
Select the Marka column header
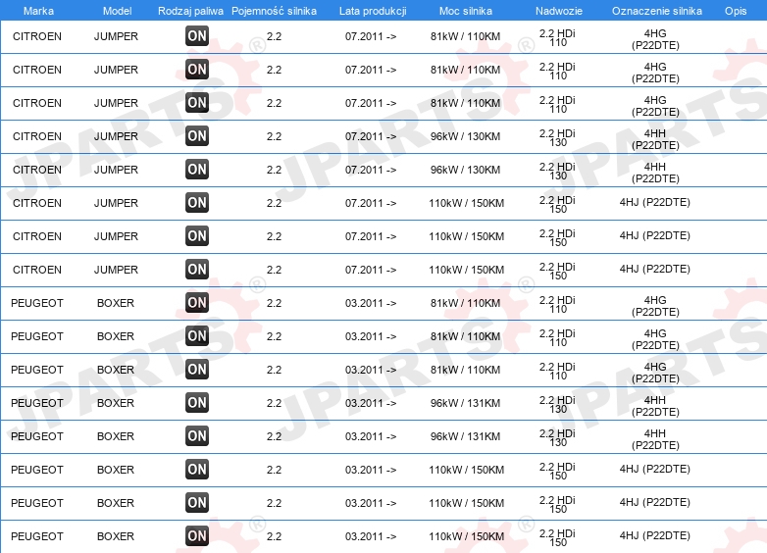coord(38,11)
